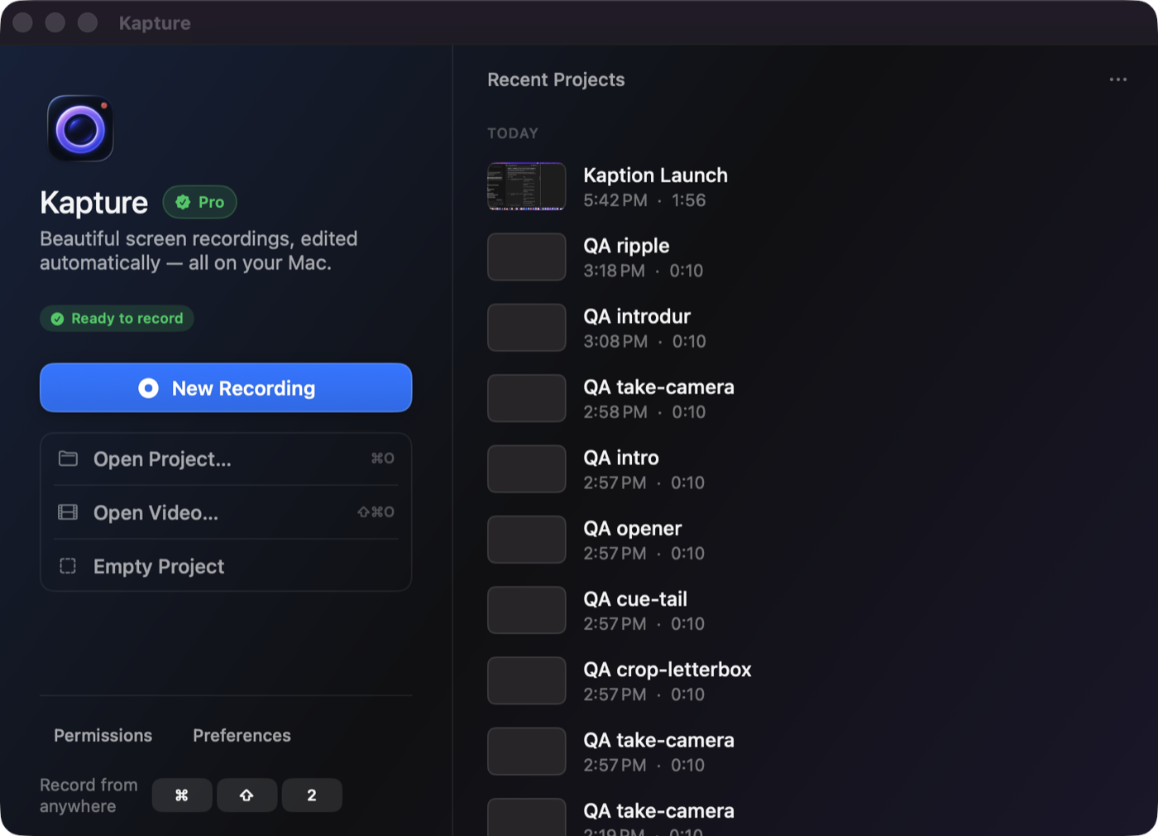Open the Recent Projects three-dots menu

tap(1118, 79)
